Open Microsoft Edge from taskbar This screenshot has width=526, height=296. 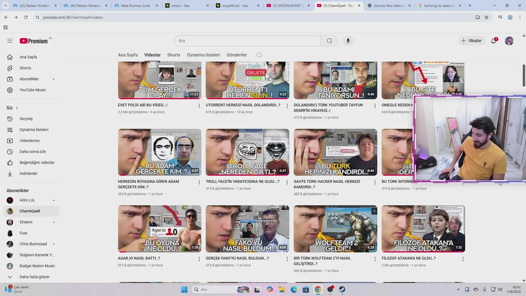click(294, 289)
